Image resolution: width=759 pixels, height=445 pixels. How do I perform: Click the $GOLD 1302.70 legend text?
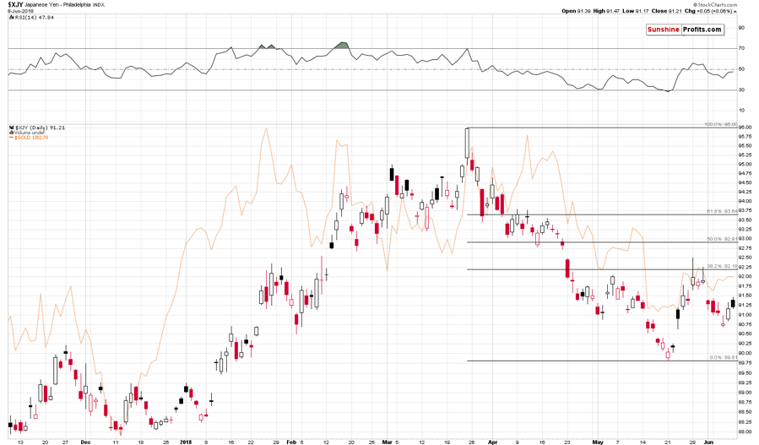tap(31, 138)
